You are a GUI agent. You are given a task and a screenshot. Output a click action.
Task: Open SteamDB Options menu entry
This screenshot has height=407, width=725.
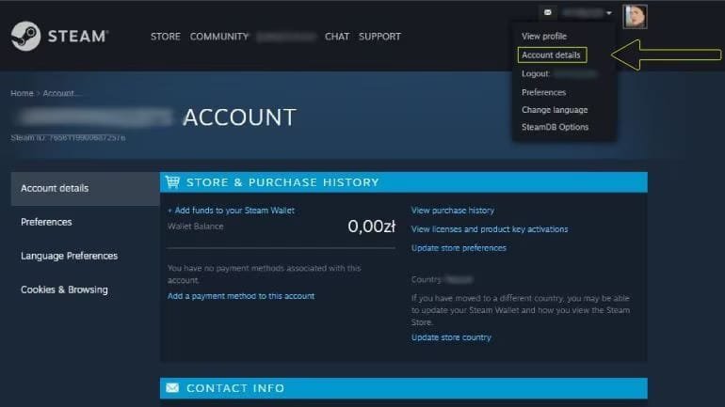pos(555,127)
